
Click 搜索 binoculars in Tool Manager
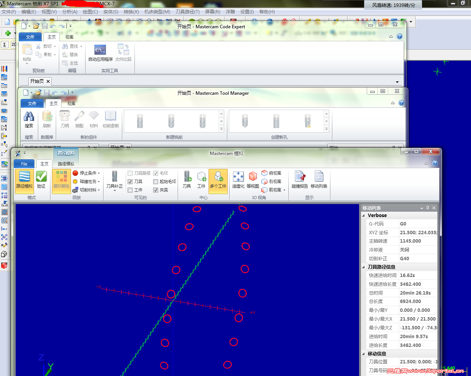[x=29, y=119]
